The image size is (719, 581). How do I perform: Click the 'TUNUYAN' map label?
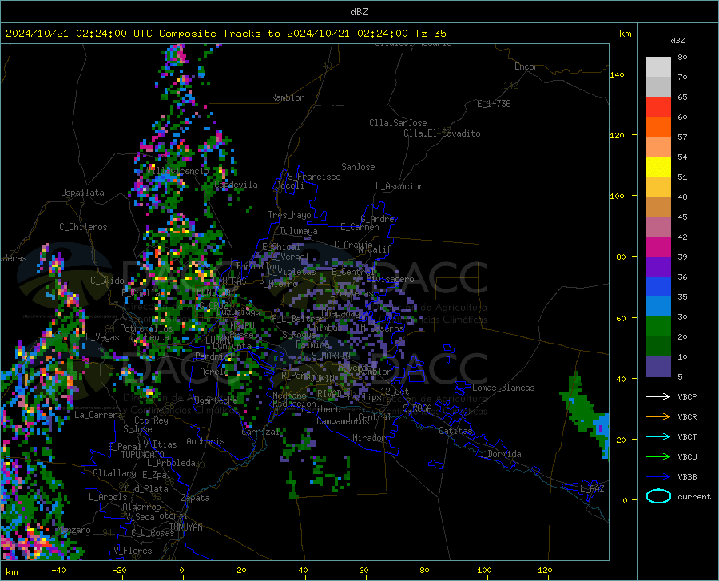185,527
